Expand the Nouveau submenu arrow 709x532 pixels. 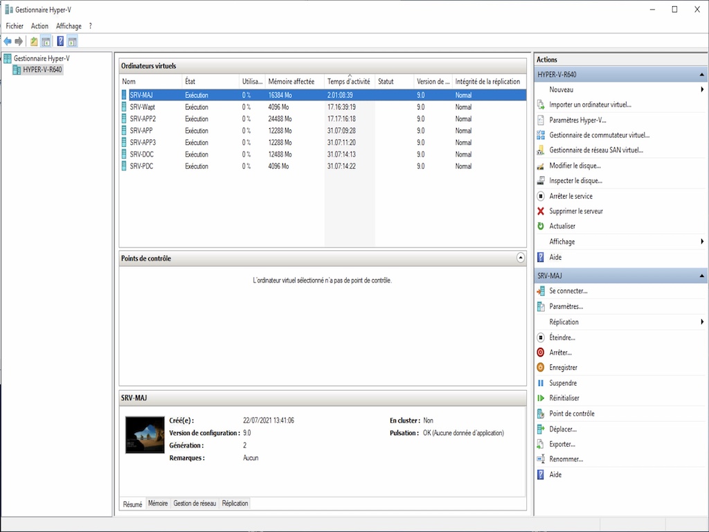[x=702, y=90]
